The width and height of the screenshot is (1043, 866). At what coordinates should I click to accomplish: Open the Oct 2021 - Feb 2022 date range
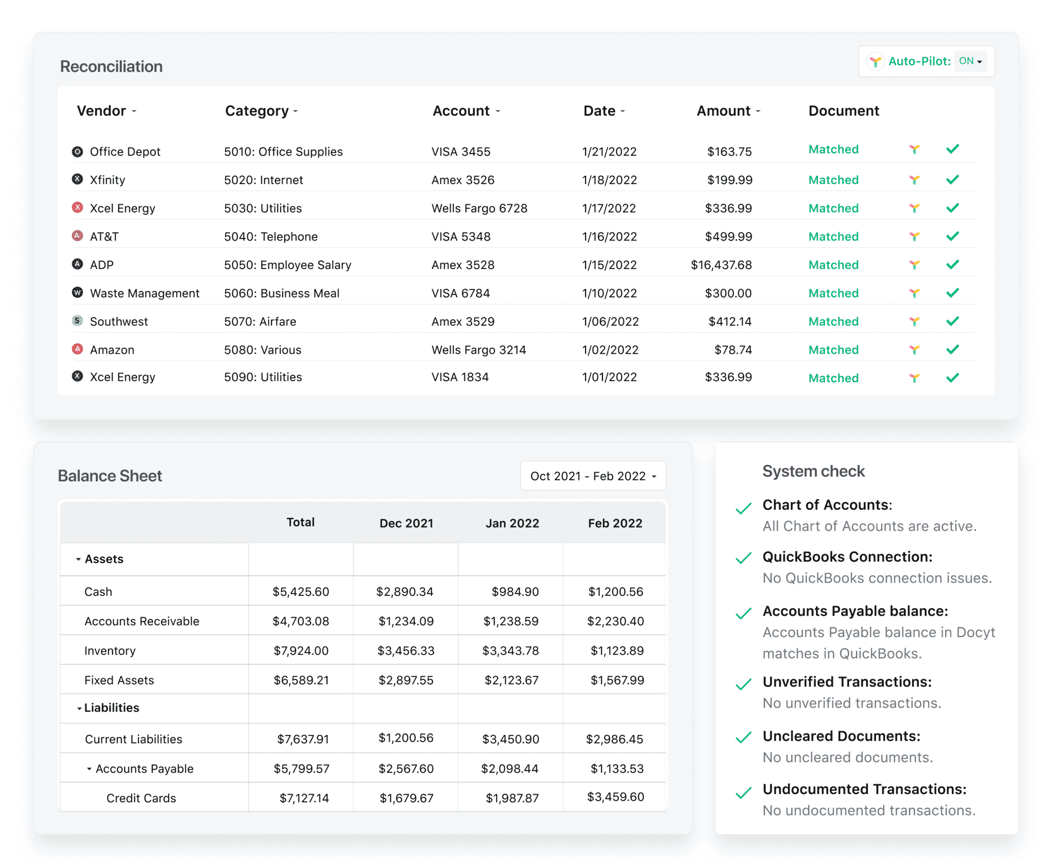[593, 476]
